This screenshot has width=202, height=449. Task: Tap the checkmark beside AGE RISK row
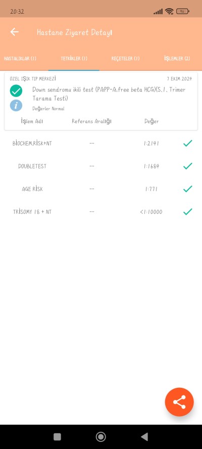point(188,189)
